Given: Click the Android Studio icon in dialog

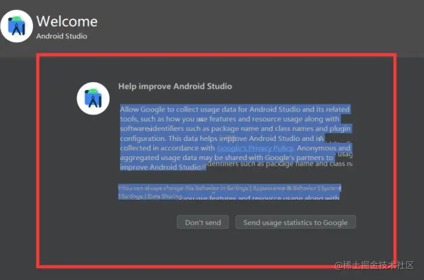Looking at the screenshot, I should coord(93,99).
